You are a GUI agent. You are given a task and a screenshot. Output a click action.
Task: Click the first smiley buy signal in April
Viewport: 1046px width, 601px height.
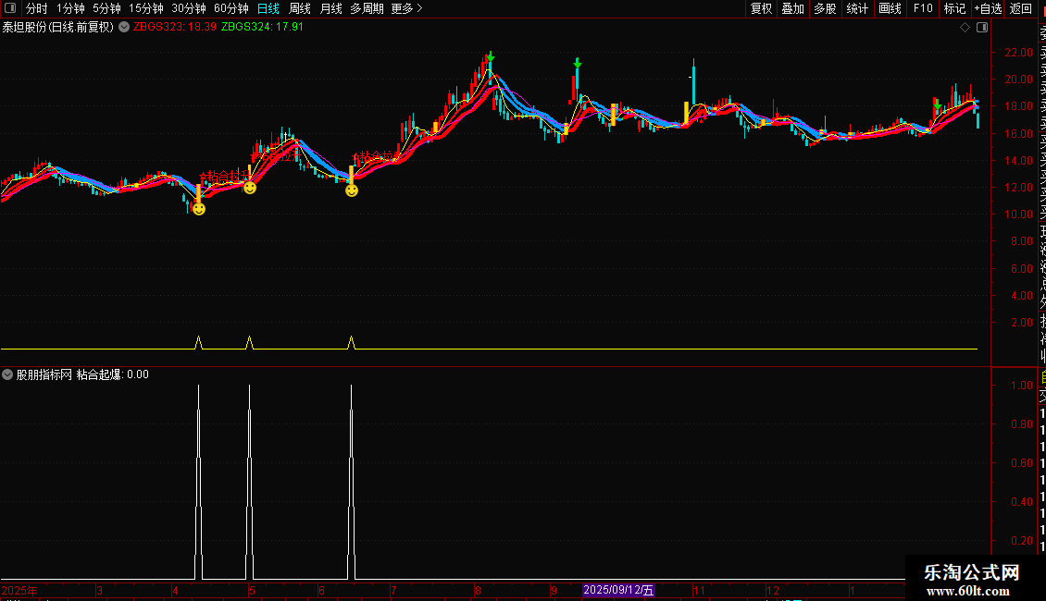199,209
